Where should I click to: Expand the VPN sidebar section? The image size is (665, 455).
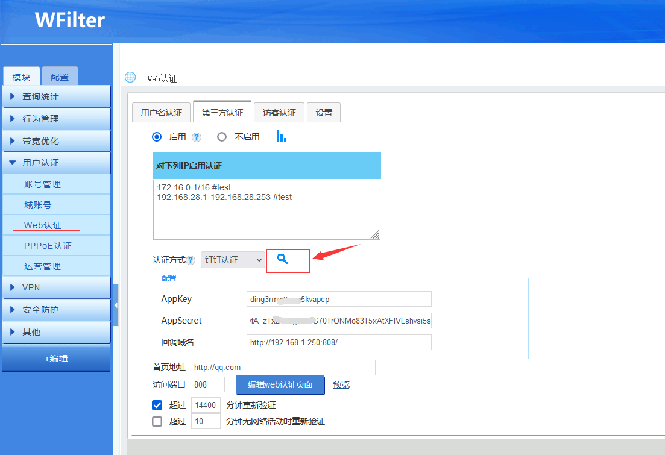pos(57,287)
